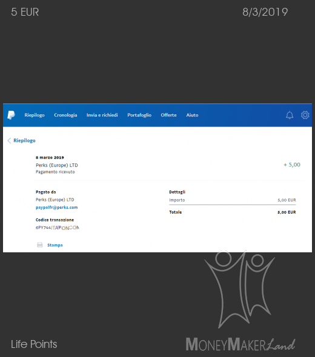Image resolution: width=315 pixels, height=357 pixels.
Task: Open the Portafoglio menu tab
Action: tap(139, 115)
